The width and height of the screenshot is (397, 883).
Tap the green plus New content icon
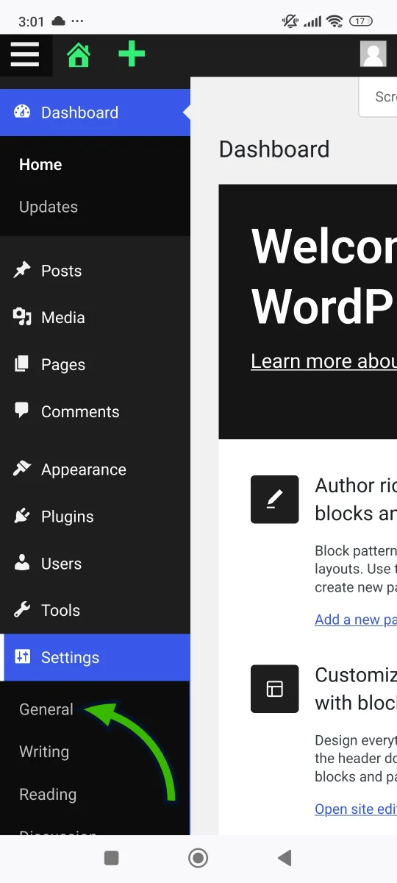(x=132, y=54)
